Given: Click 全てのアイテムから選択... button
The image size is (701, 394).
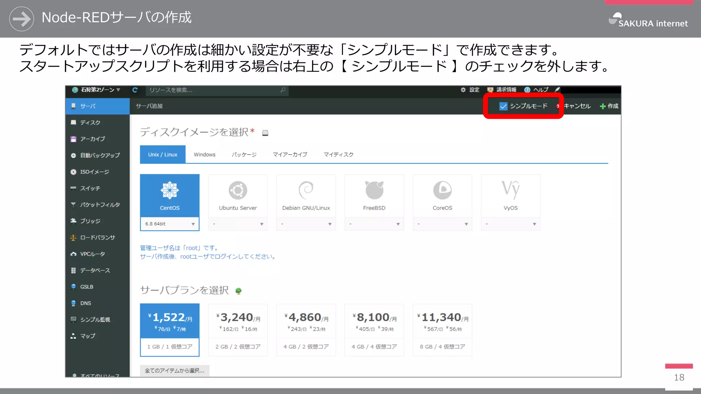Looking at the screenshot, I should click(x=175, y=370).
